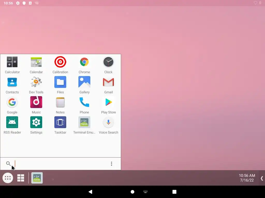Viewport: 265px width, 198px height.
Task: Tap the Android home navigation button
Action: click(x=132, y=192)
